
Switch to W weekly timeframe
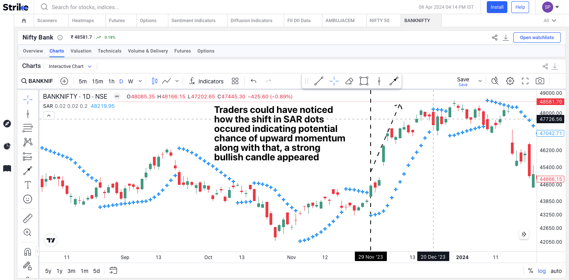[x=131, y=81]
